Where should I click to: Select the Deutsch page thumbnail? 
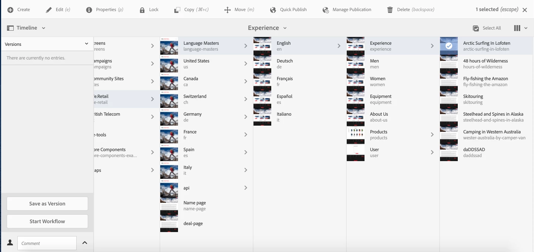click(x=262, y=64)
